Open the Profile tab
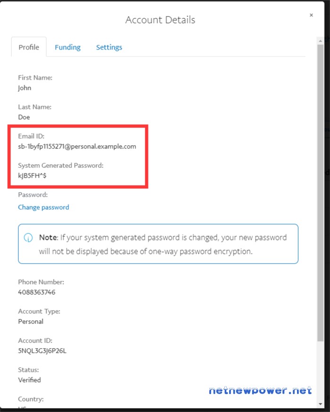Viewport: 330px width, 412px height. tap(29, 47)
